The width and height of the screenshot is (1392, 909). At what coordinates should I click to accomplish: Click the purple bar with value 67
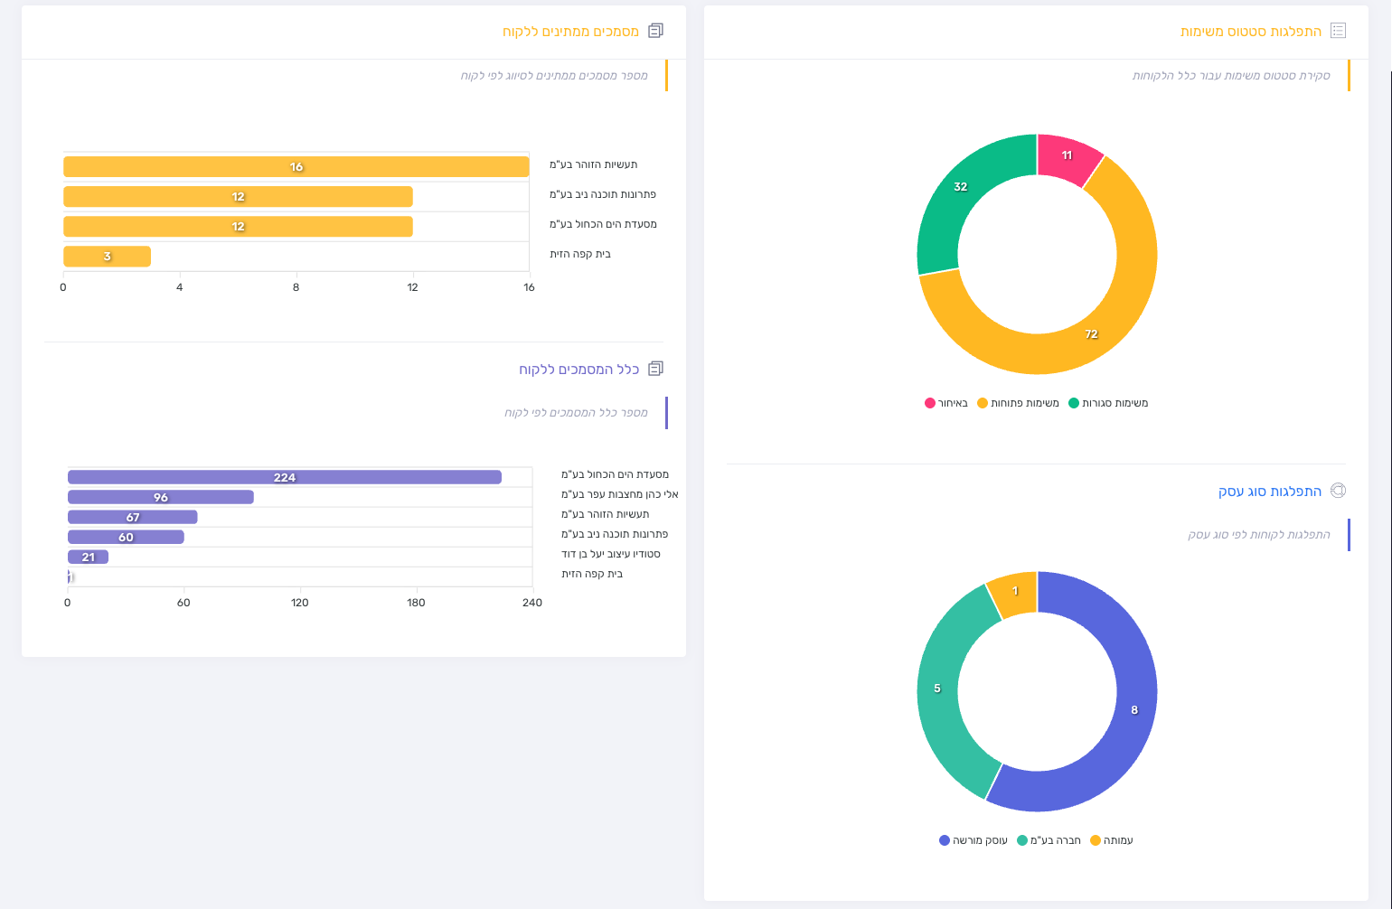[133, 517]
